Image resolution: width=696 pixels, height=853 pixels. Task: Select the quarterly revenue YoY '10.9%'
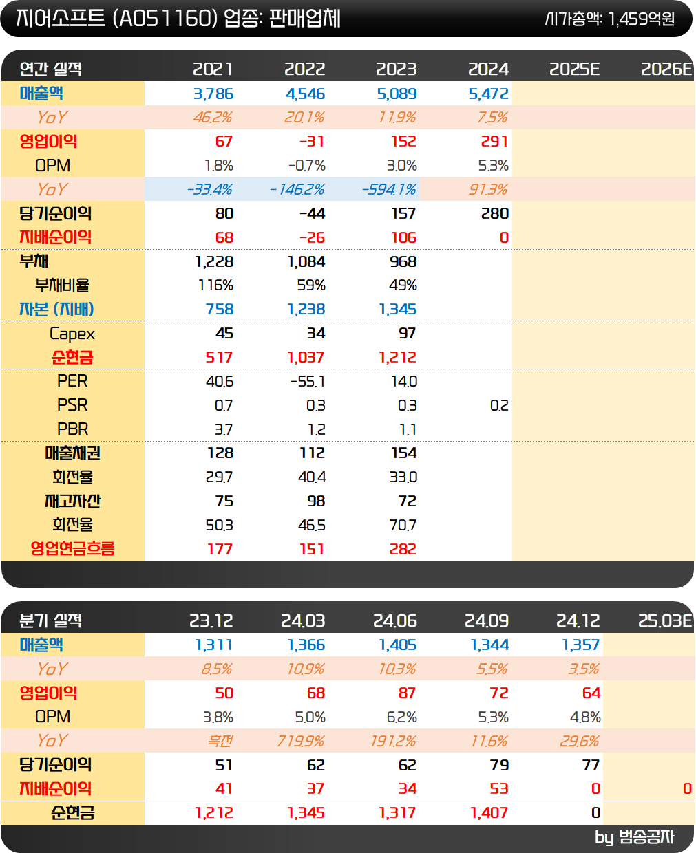point(306,669)
